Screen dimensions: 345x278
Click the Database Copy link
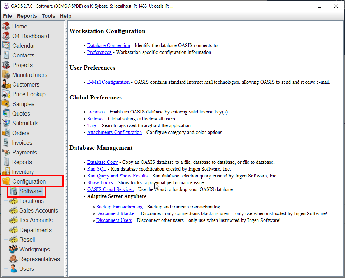pyautogui.click(x=103, y=162)
